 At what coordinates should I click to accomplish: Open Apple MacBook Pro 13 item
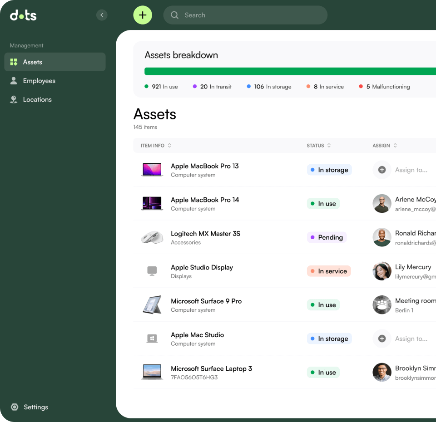pos(205,166)
